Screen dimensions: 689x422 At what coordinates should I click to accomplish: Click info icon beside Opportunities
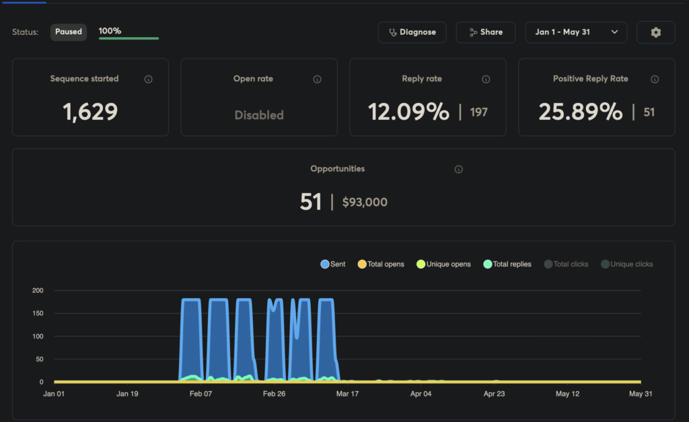point(459,170)
